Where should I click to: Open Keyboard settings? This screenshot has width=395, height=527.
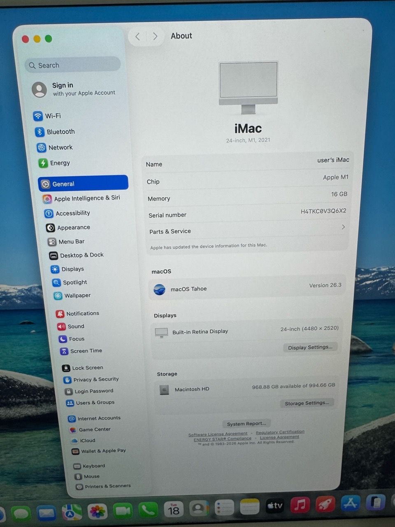click(90, 466)
